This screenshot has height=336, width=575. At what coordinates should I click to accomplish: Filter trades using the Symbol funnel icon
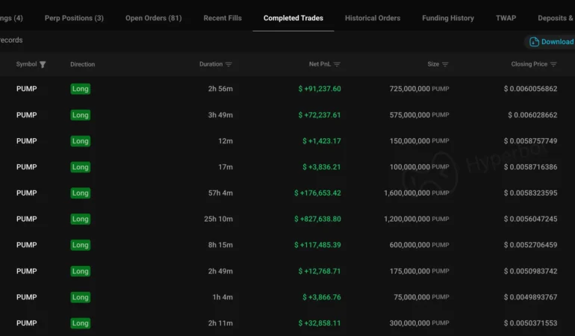coord(43,64)
